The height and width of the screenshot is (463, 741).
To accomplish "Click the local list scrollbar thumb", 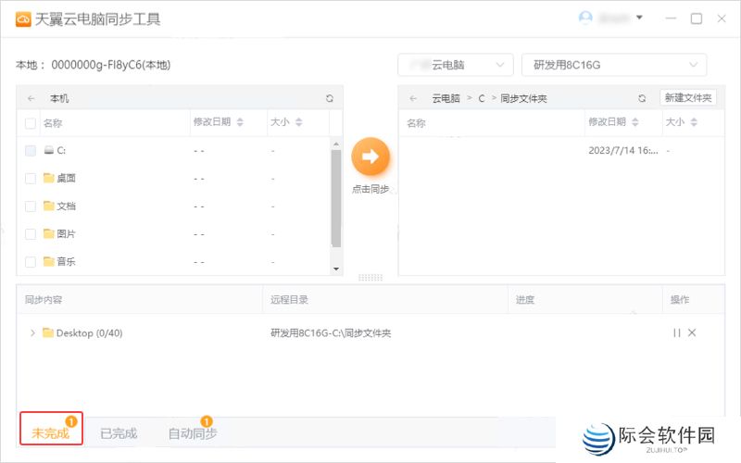I will click(x=336, y=198).
